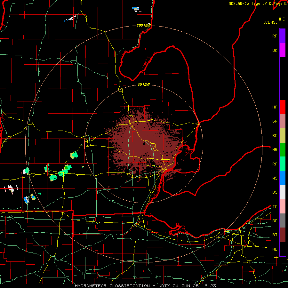The image size is (288, 288).
Task: Click the 50 NMI range ring label
Action: pyautogui.click(x=144, y=84)
